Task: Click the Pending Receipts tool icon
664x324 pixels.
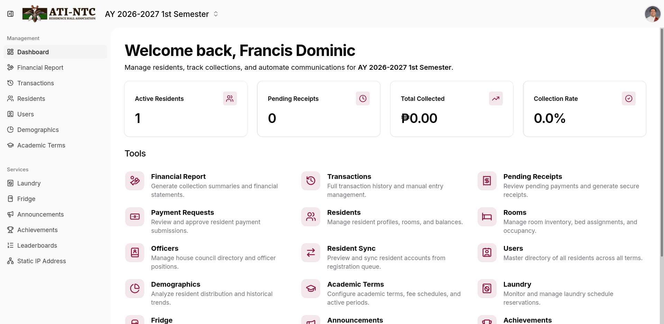Action: 487,181
